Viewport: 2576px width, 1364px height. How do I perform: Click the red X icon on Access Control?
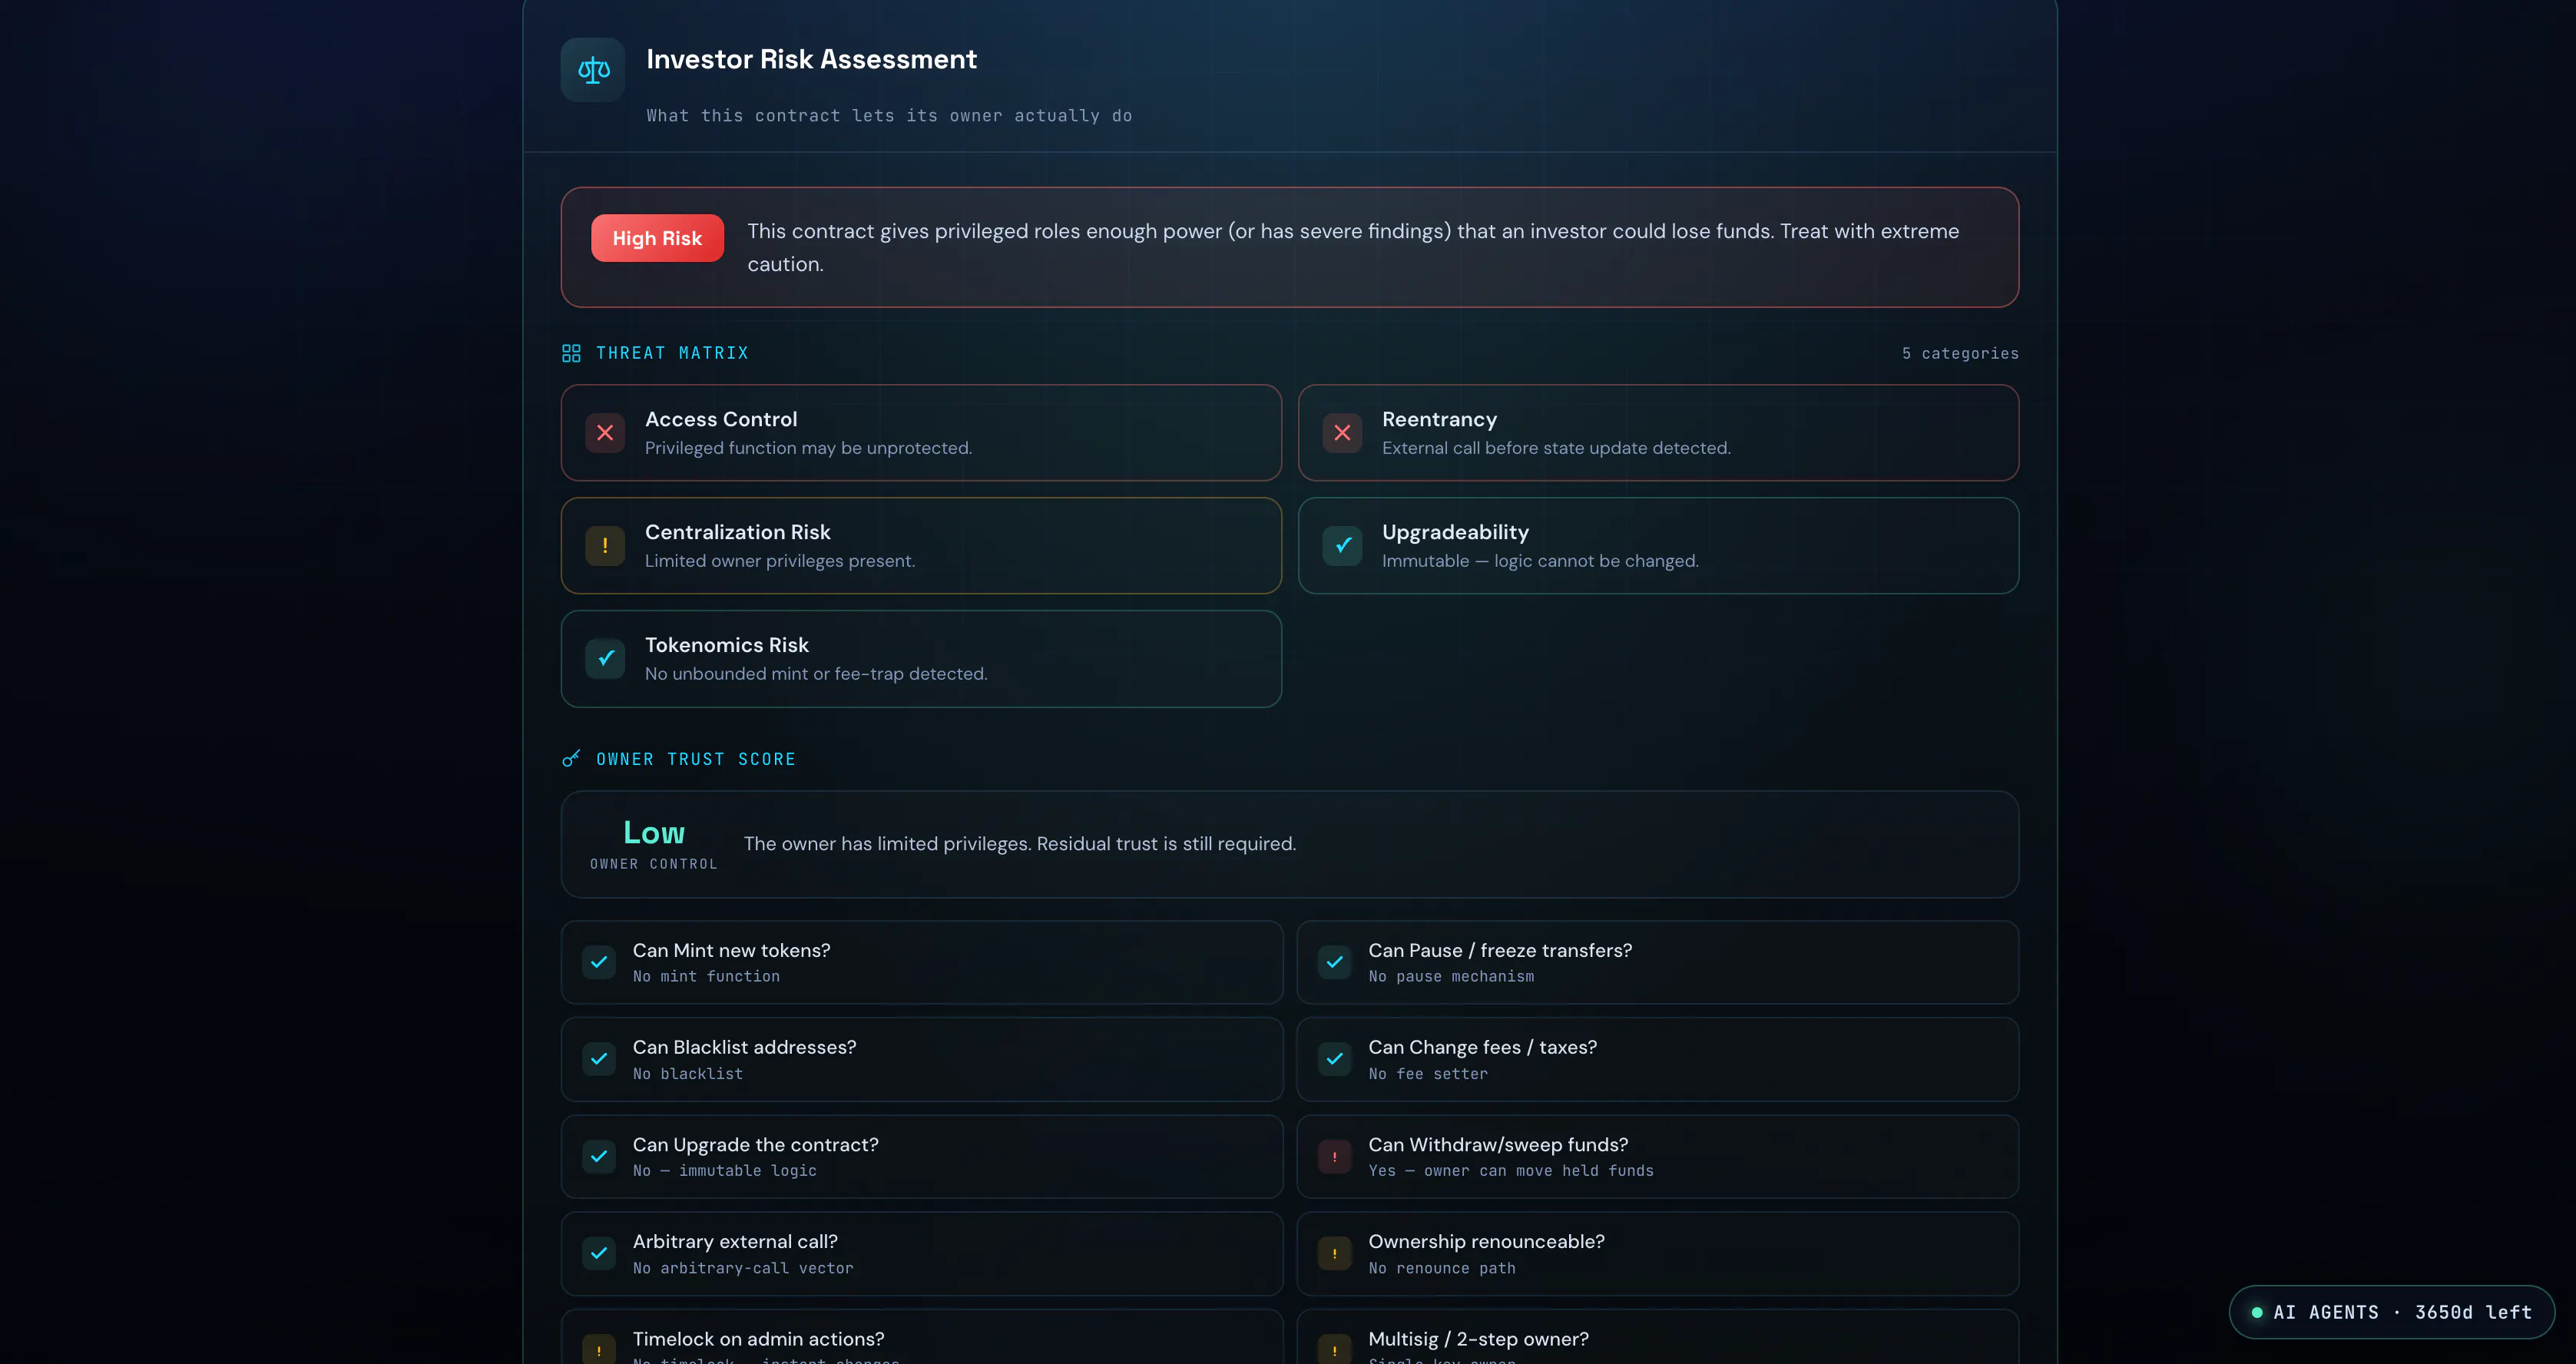point(605,433)
